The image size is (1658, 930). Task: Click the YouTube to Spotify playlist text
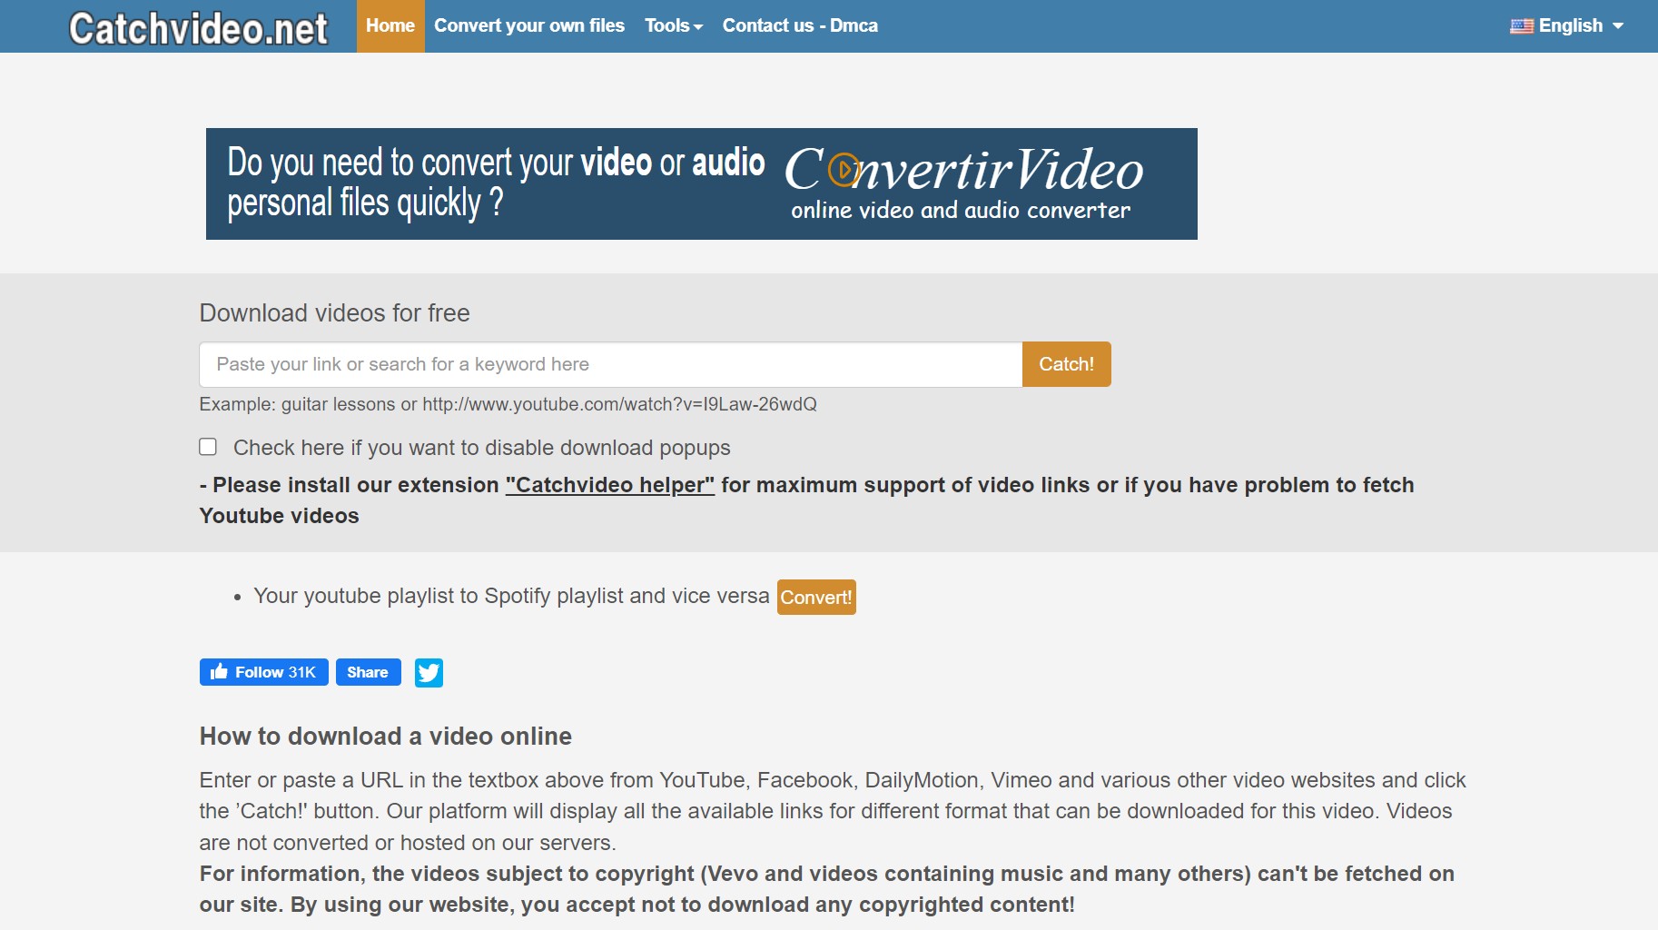(x=511, y=596)
